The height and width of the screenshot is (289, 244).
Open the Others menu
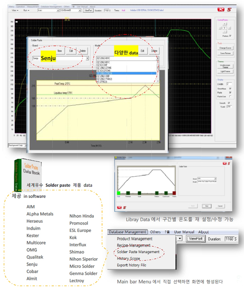(155, 232)
